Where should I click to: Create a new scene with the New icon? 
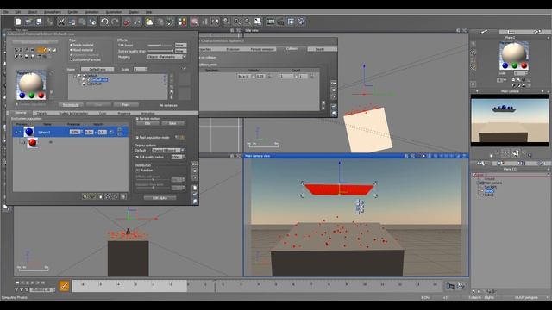[x=18, y=22]
